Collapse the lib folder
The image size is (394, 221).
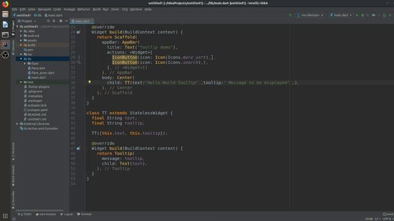(21, 59)
